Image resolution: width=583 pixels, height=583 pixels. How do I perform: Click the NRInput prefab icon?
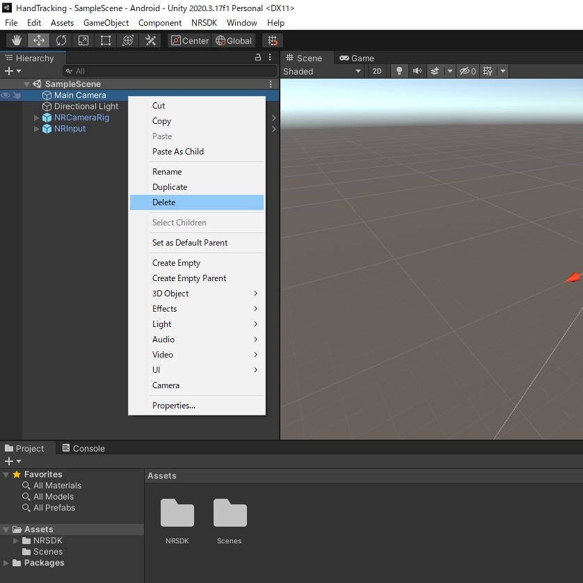point(47,129)
